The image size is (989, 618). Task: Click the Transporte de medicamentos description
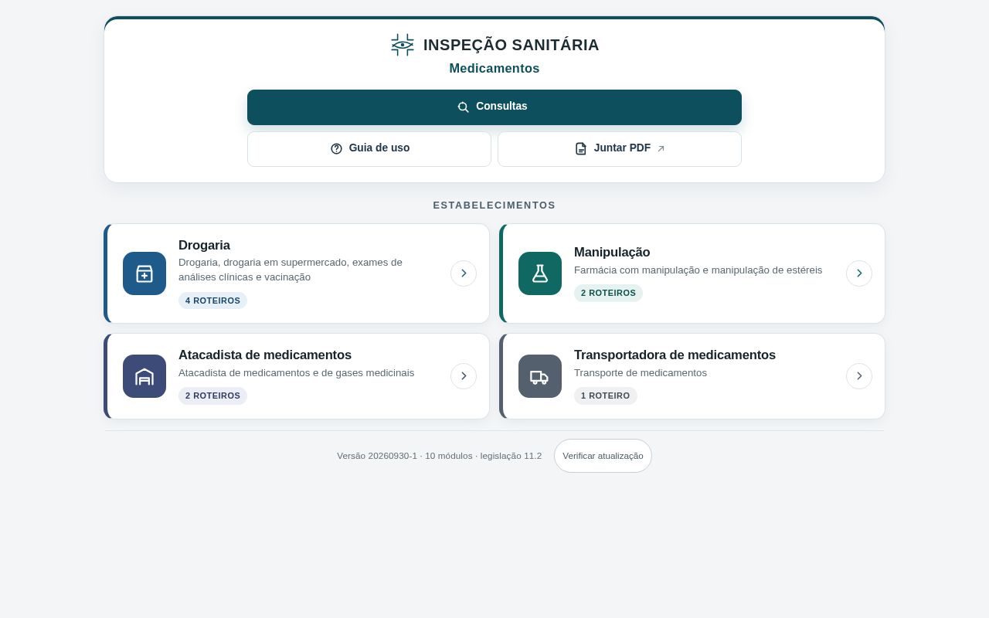[x=641, y=372]
